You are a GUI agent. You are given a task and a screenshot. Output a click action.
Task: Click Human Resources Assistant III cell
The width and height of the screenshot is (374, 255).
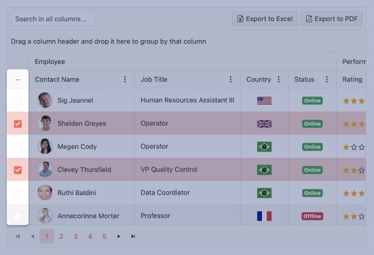pyautogui.click(x=187, y=100)
